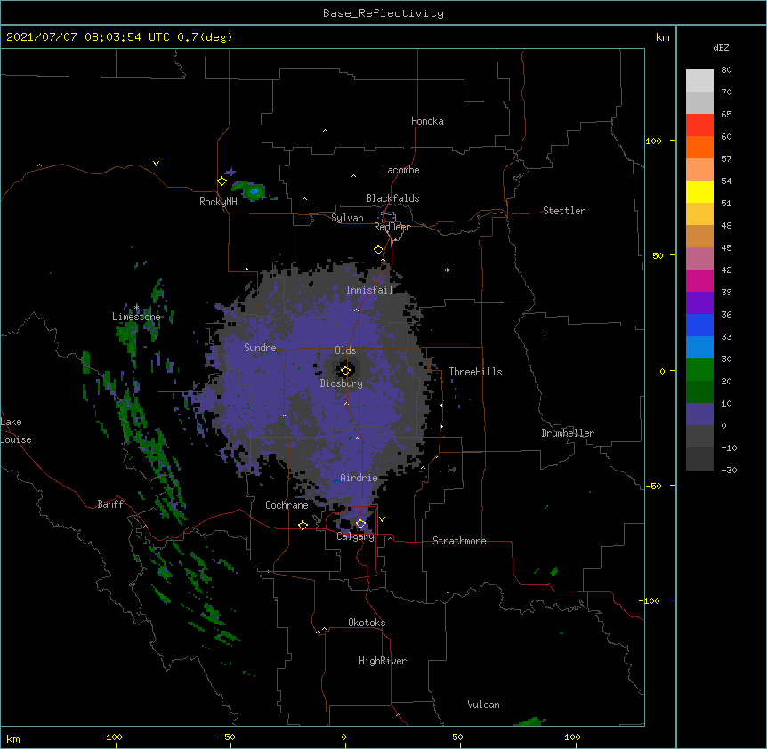767x749 pixels.
Task: Select the Vulcan city label
Action: [483, 705]
